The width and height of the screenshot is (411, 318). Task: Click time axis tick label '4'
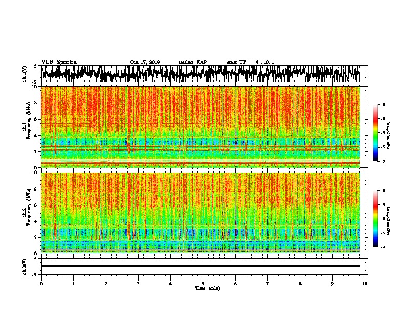[171, 284]
